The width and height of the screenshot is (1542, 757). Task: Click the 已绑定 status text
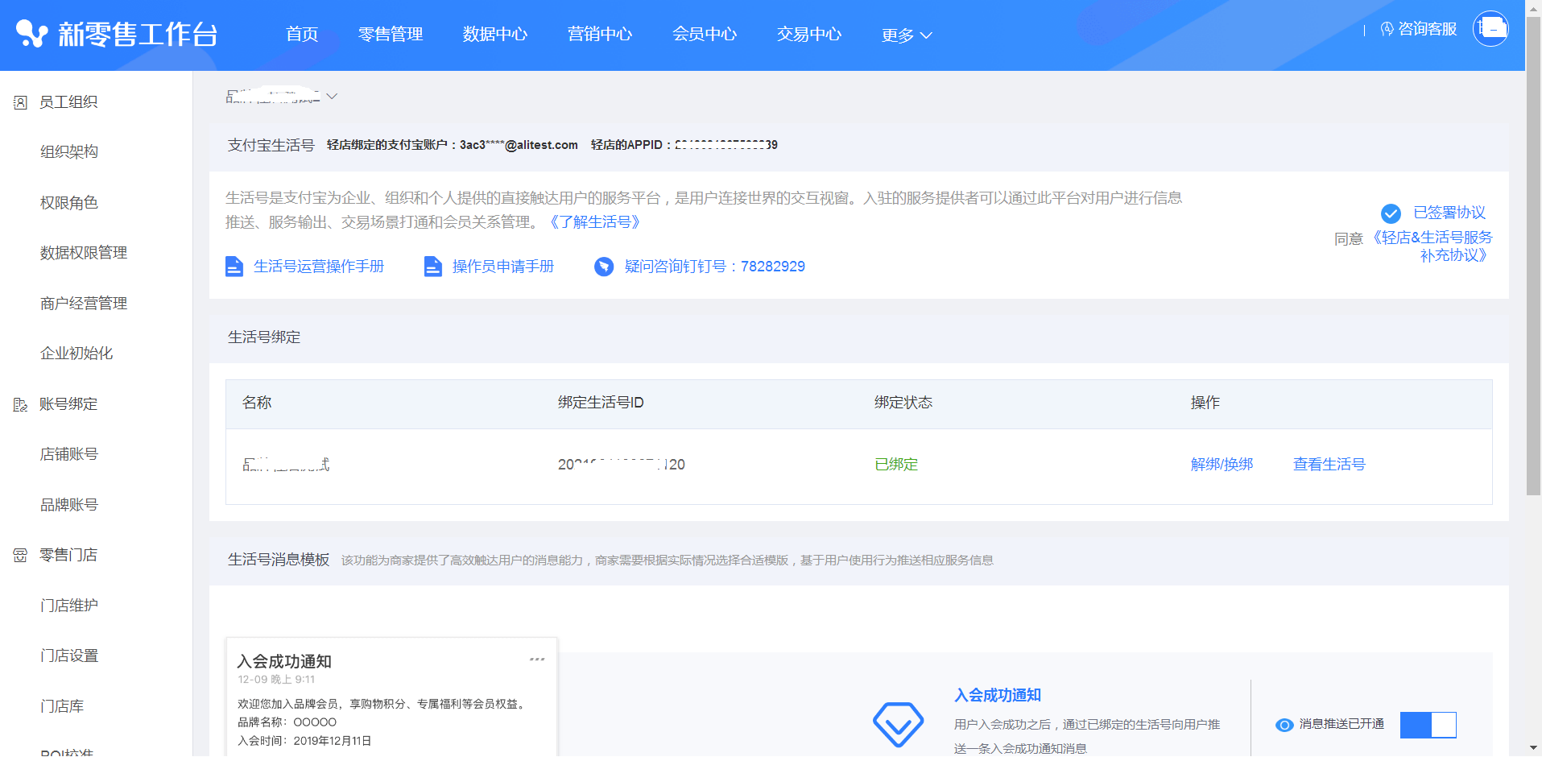point(896,465)
